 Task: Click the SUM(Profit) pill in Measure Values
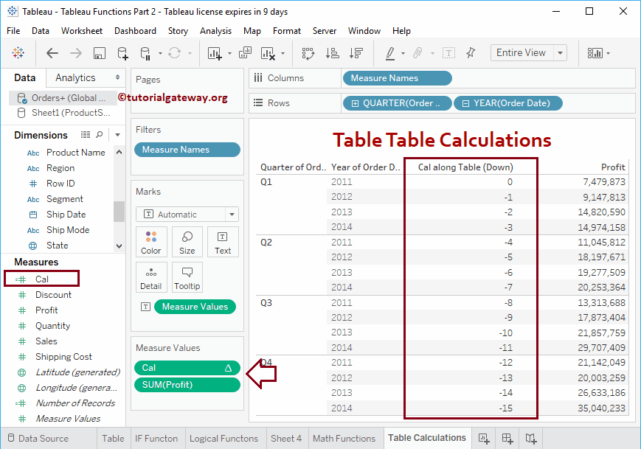187,385
